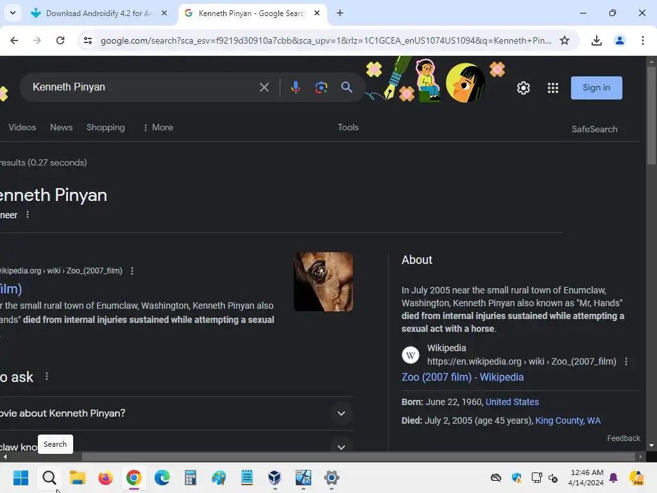Click the magnifier search button
The image size is (657, 493).
tap(346, 87)
